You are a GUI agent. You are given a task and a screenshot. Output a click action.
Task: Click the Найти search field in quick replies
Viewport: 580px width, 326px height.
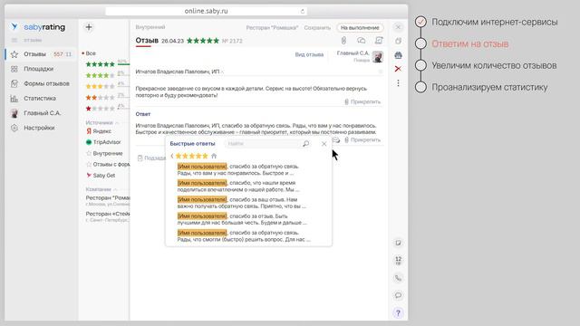point(262,144)
